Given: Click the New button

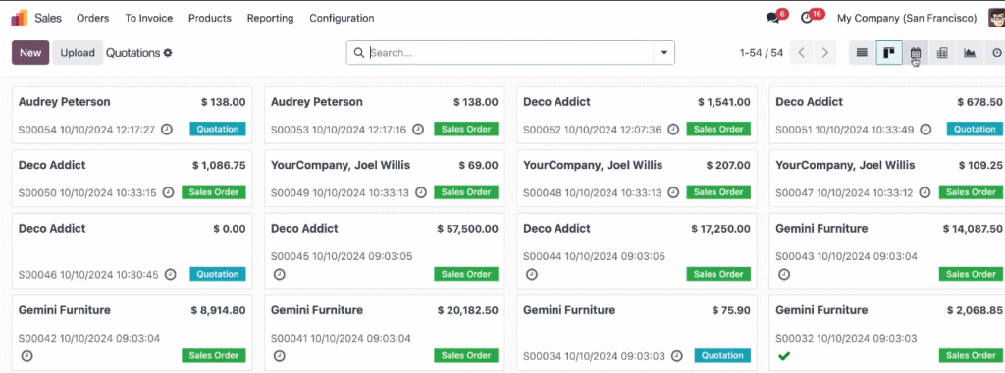Looking at the screenshot, I should (30, 53).
